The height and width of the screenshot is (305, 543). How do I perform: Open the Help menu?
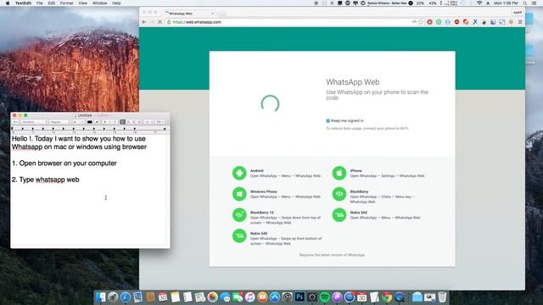click(x=116, y=3)
